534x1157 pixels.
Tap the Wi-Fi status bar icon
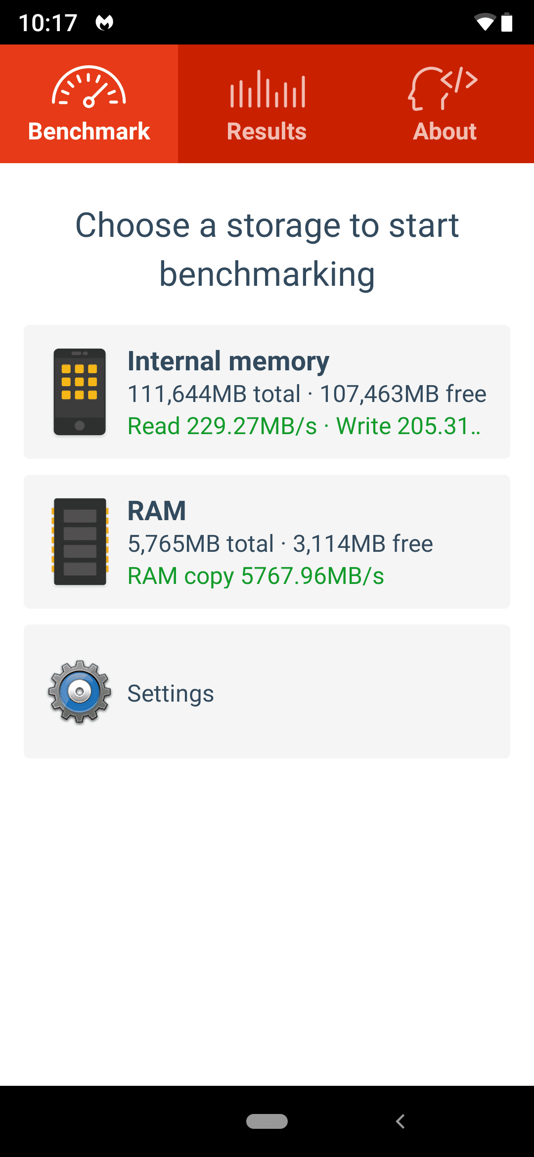click(x=485, y=22)
